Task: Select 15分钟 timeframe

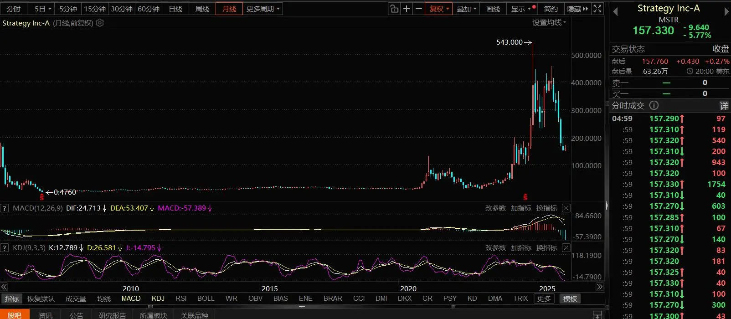Action: tap(95, 9)
